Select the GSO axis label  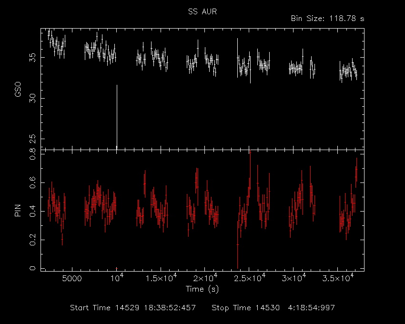click(18, 90)
